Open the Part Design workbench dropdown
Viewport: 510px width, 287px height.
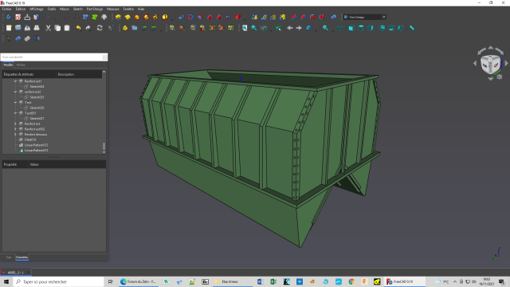364,18
